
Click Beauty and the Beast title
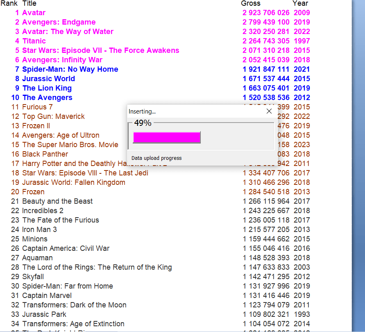point(57,201)
